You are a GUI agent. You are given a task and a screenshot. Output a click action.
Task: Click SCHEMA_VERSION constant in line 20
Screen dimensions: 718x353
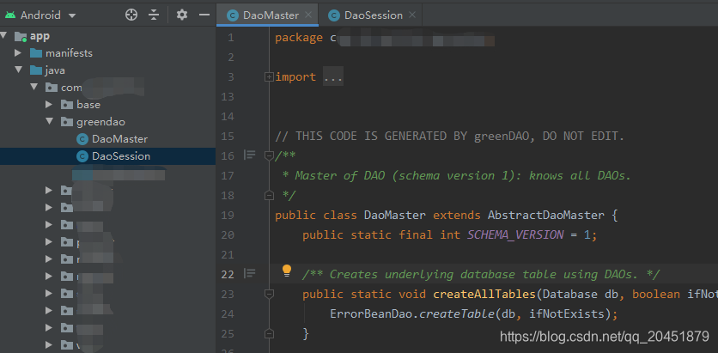point(515,234)
